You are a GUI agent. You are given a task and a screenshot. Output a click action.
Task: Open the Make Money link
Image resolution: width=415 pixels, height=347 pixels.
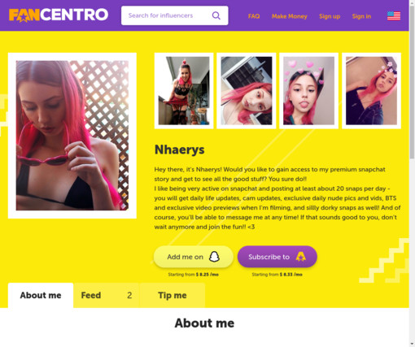pyautogui.click(x=290, y=16)
